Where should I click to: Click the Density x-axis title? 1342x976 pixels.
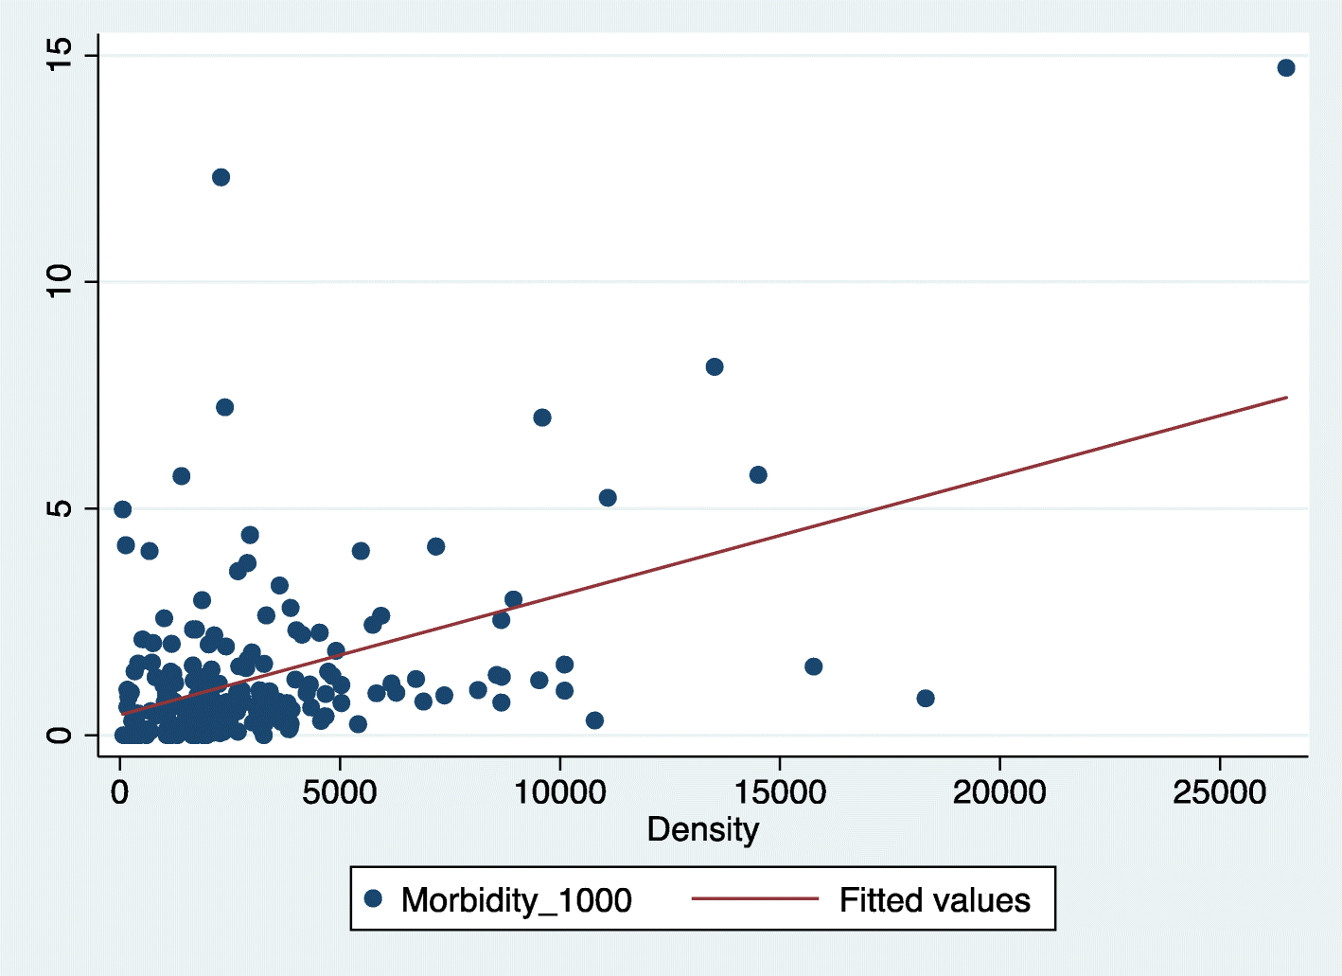tap(702, 829)
